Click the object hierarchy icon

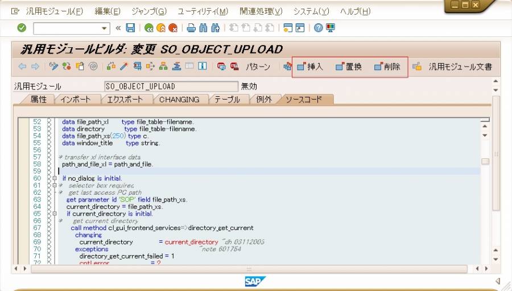point(163,67)
